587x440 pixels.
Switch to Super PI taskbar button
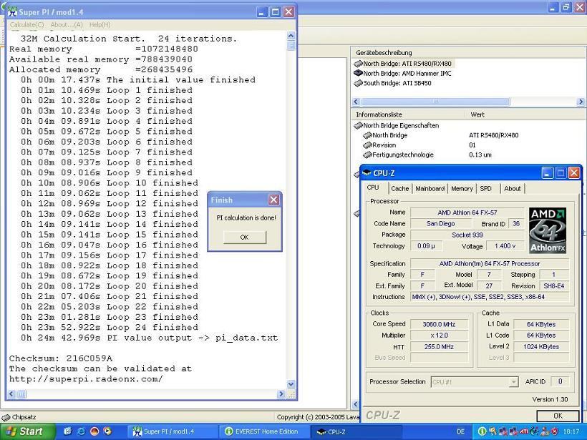point(172,431)
